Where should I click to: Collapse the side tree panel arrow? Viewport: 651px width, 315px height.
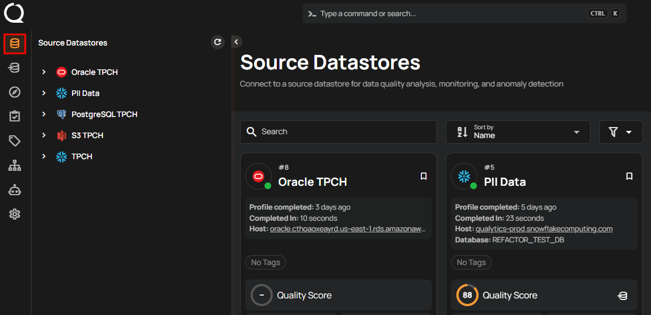(236, 42)
